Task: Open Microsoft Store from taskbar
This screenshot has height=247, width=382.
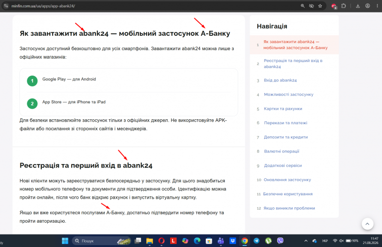Action: [209, 241]
